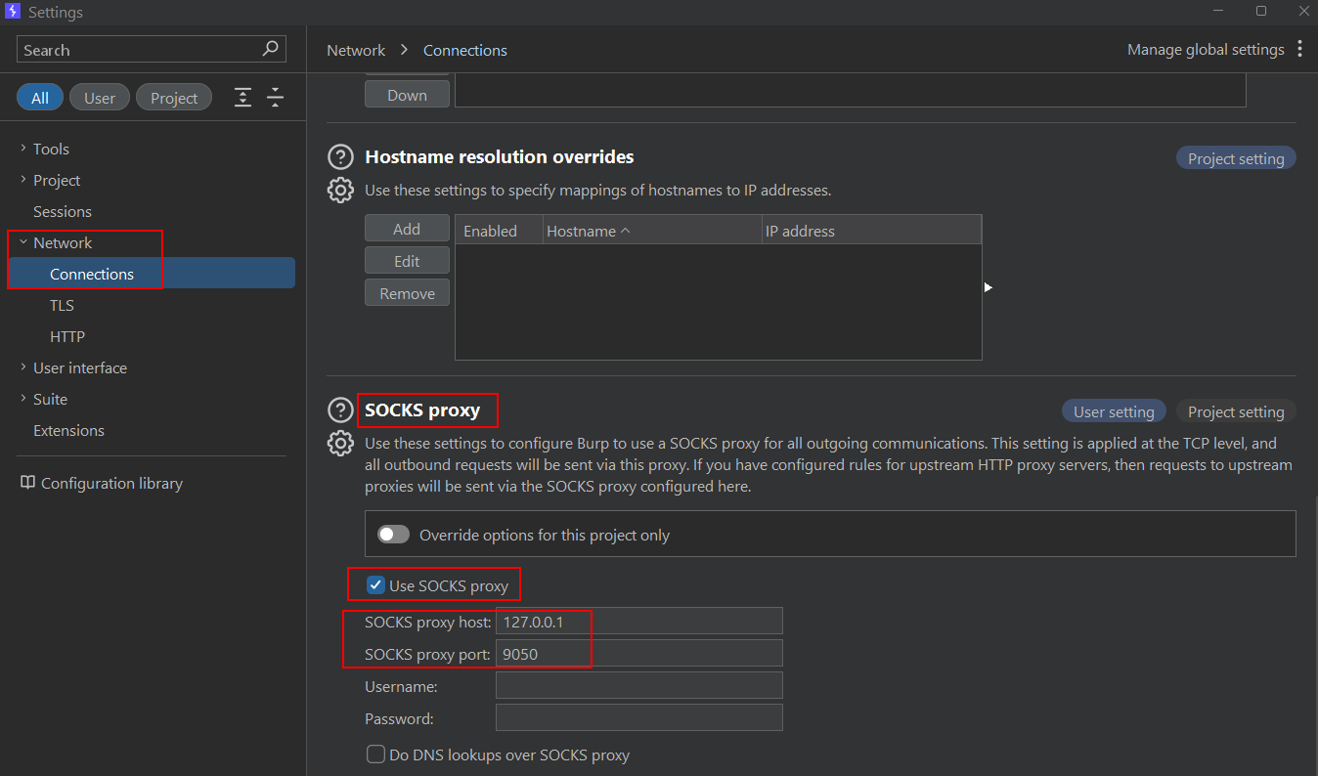Open the Extensions settings page
This screenshot has height=776, width=1318.
pyautogui.click(x=68, y=430)
